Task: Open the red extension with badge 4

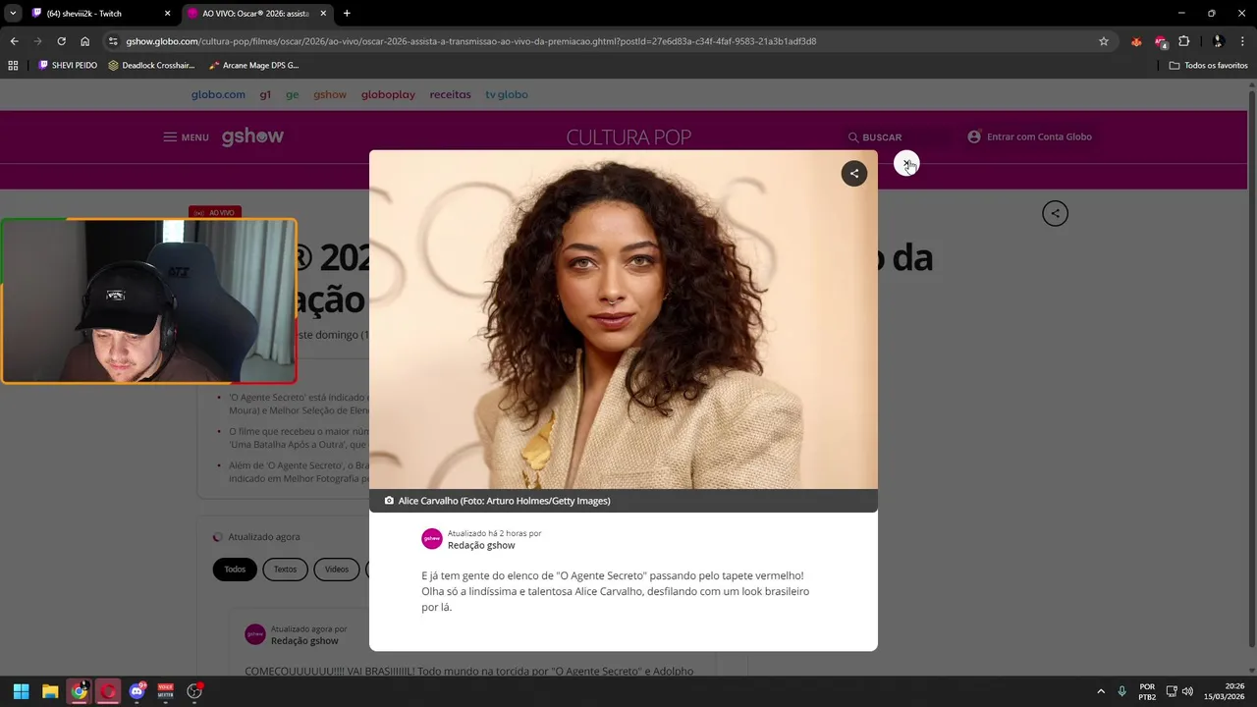Action: tap(1161, 41)
